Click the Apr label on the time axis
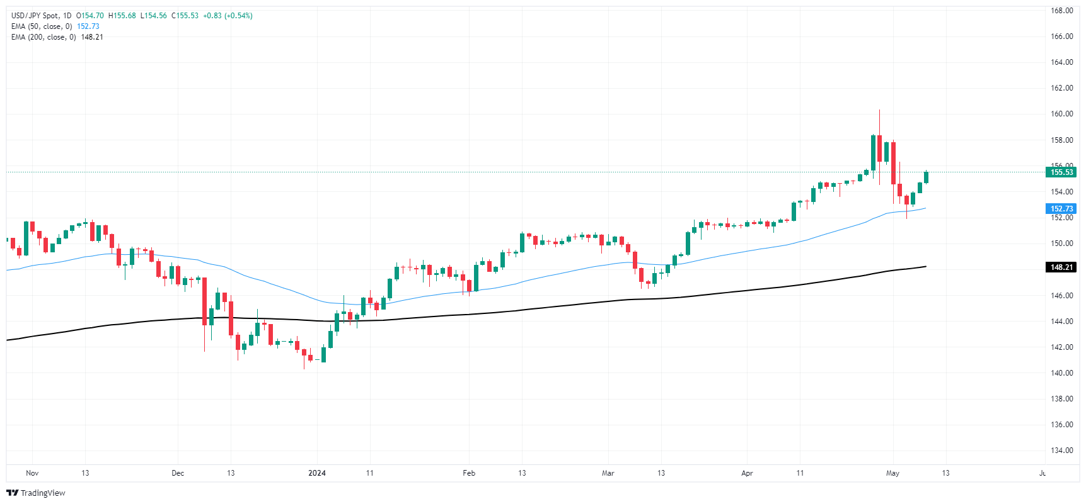 (x=747, y=473)
